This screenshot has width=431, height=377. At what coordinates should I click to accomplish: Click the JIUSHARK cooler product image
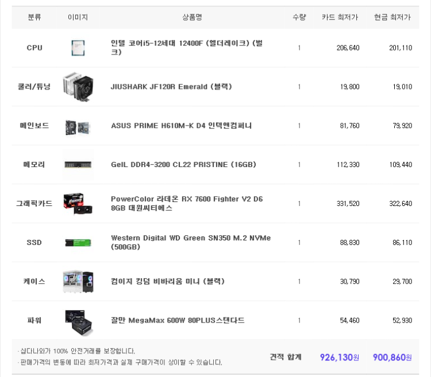point(78,87)
